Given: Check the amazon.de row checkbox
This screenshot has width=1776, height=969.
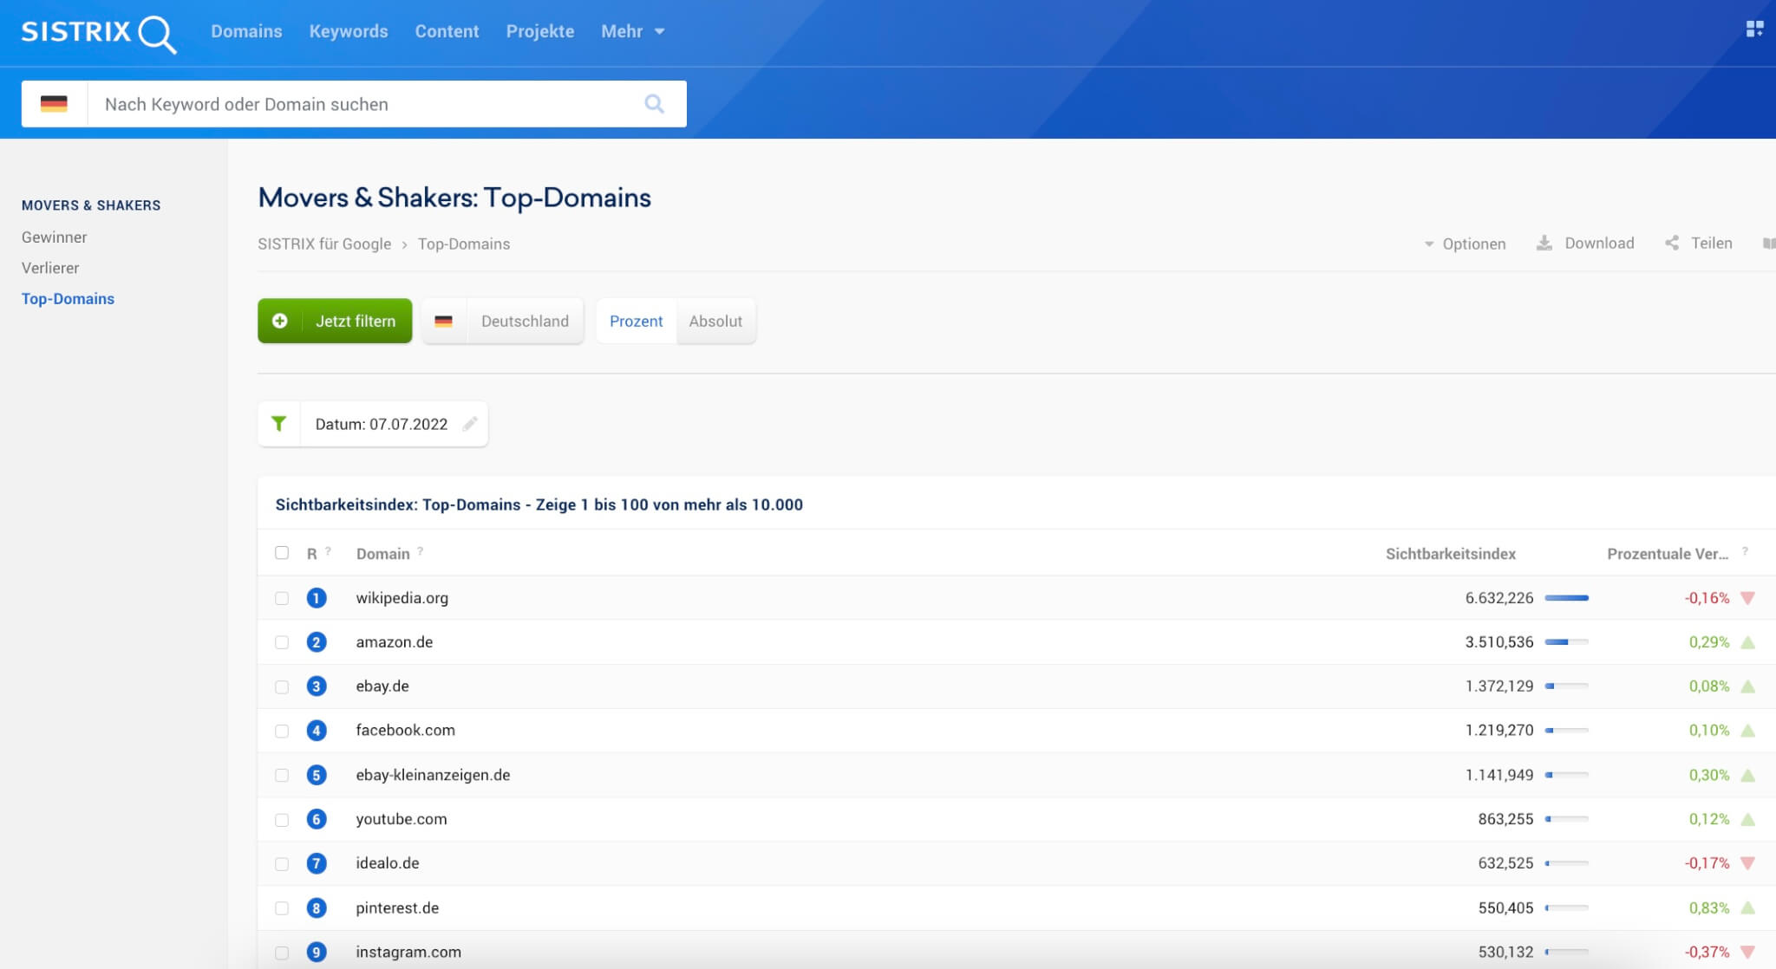Looking at the screenshot, I should point(282,642).
